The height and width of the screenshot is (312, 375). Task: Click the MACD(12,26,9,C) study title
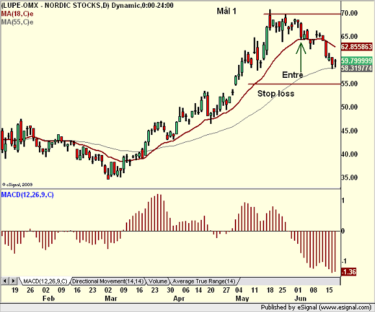point(27,195)
